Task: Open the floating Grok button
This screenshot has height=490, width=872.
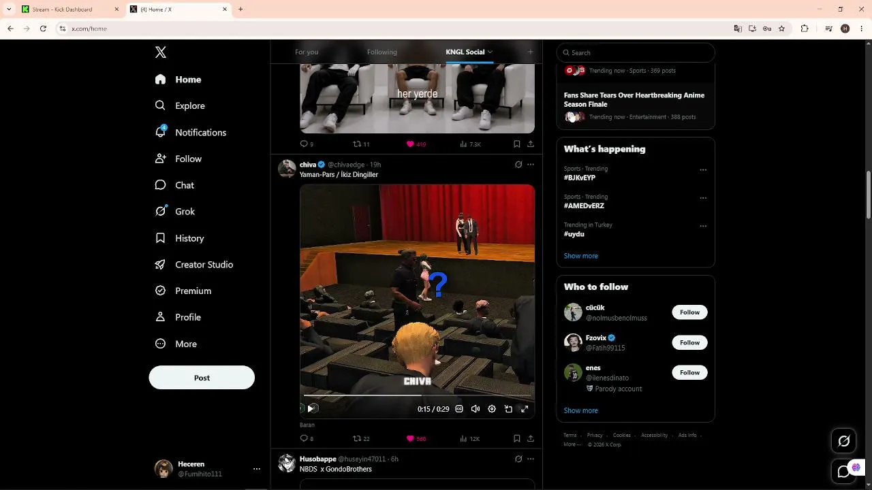Action: coord(844,441)
